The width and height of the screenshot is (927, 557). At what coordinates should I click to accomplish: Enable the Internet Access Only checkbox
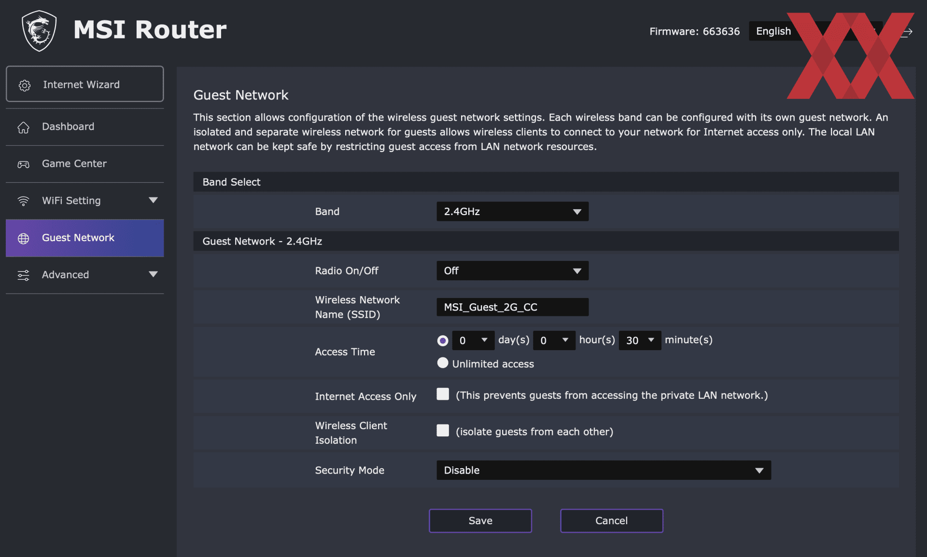443,394
